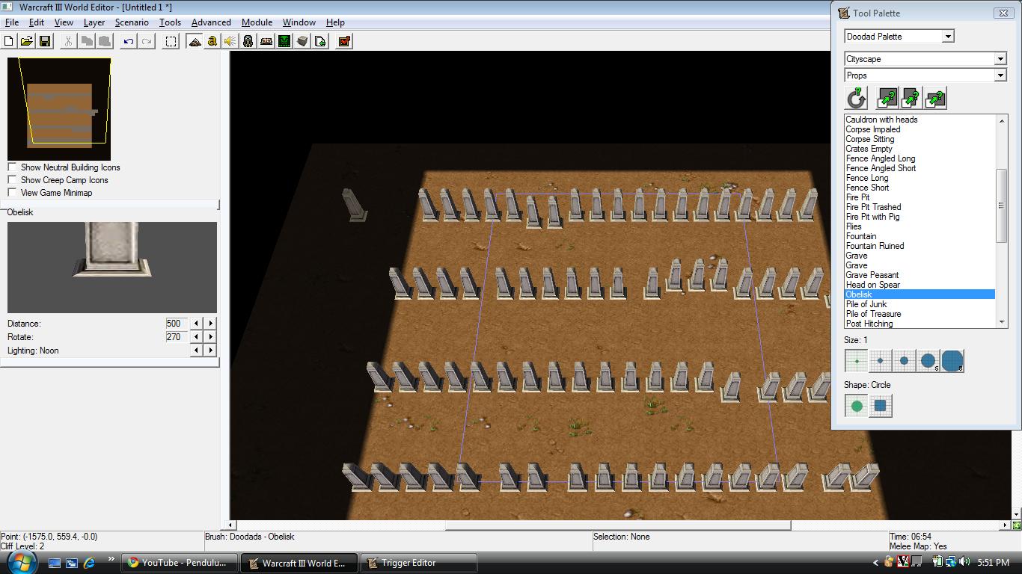Image resolution: width=1022 pixels, height=574 pixels.
Task: Open the Sound Editor speaker icon
Action: (230, 41)
